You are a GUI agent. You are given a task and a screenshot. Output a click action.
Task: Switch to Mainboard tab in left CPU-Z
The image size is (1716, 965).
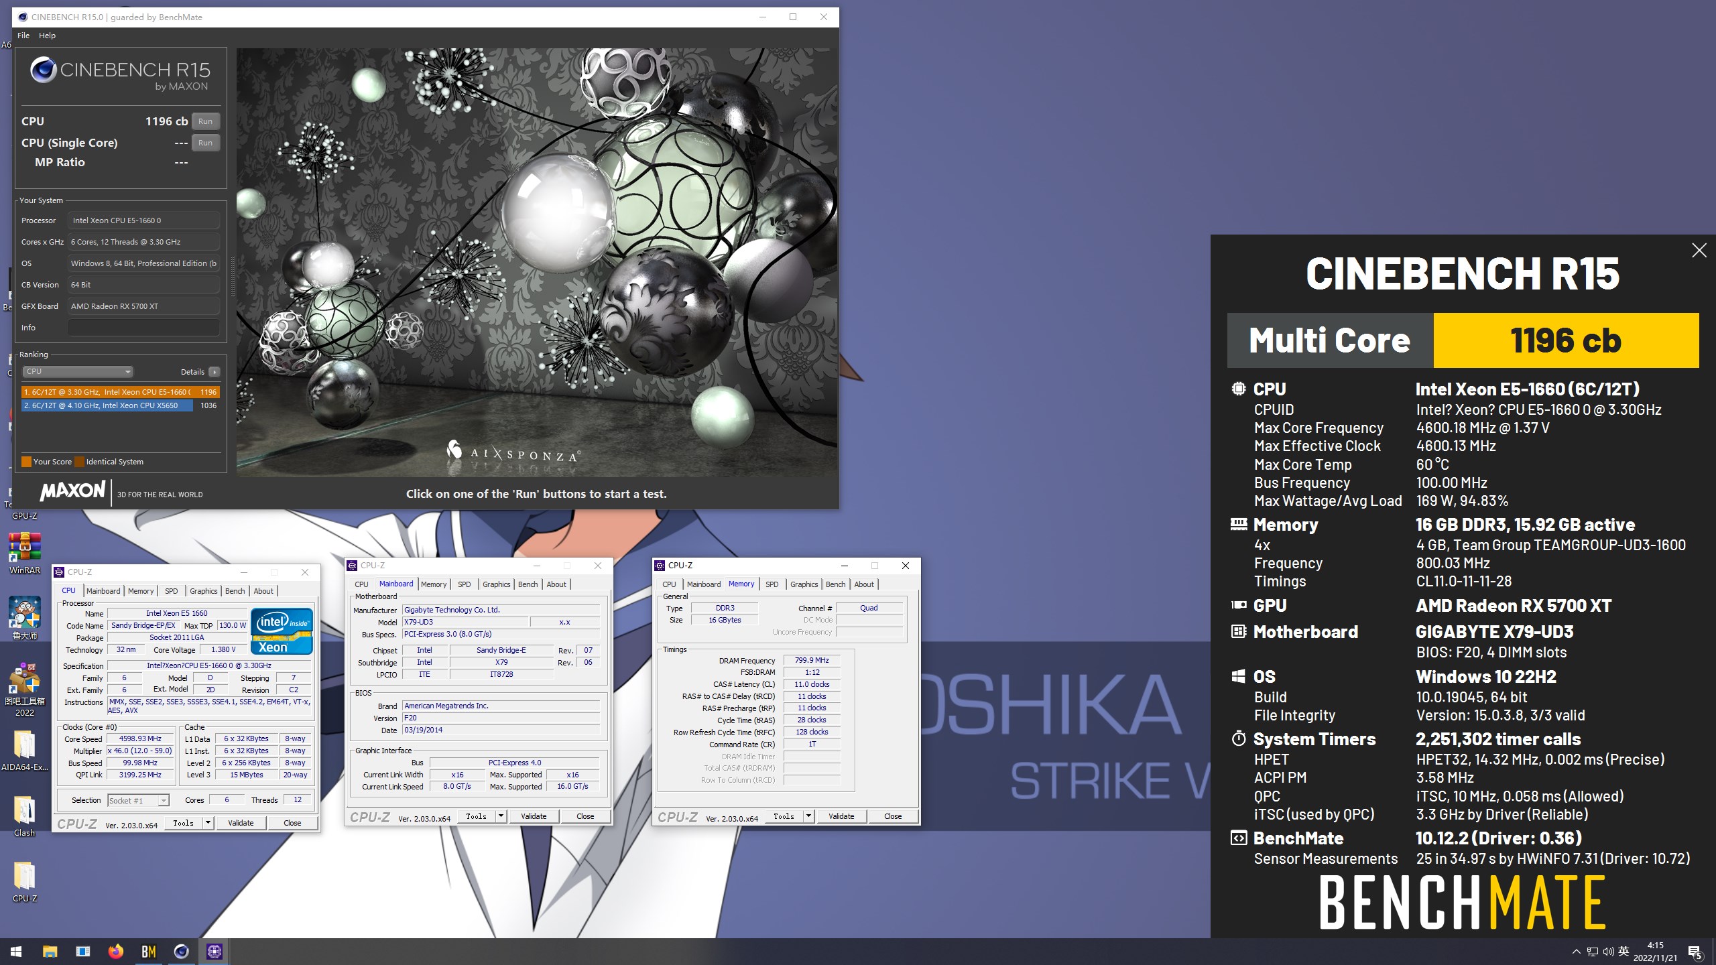103,591
